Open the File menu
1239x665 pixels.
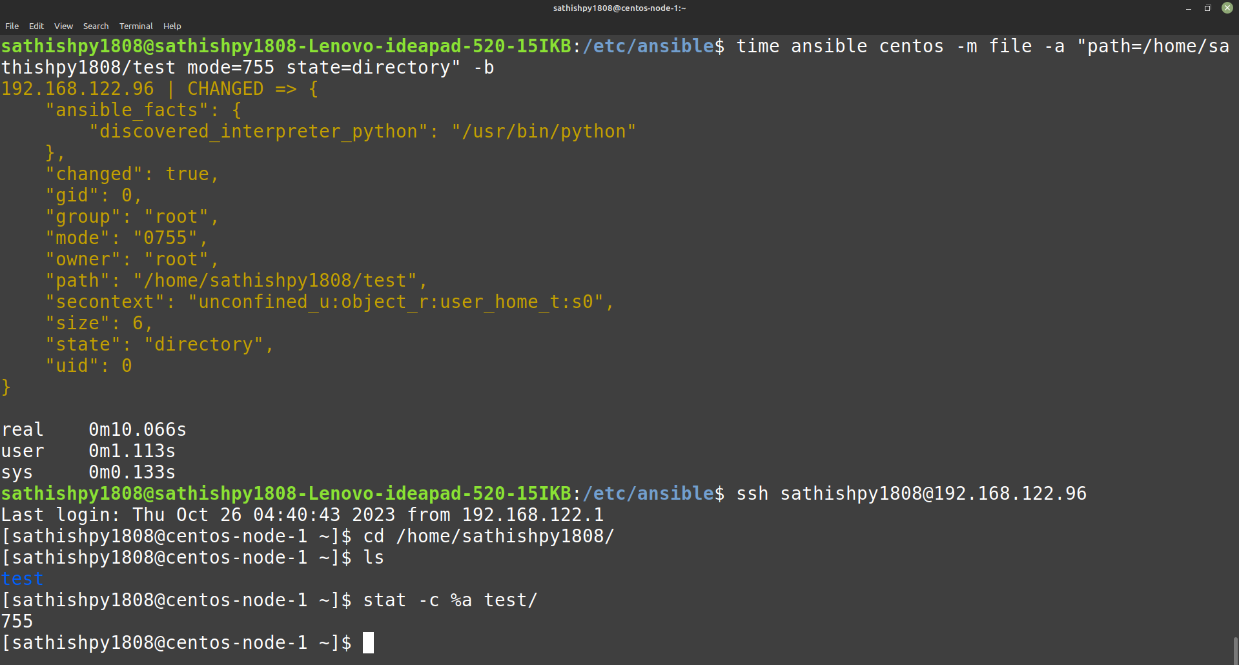[x=12, y=26]
